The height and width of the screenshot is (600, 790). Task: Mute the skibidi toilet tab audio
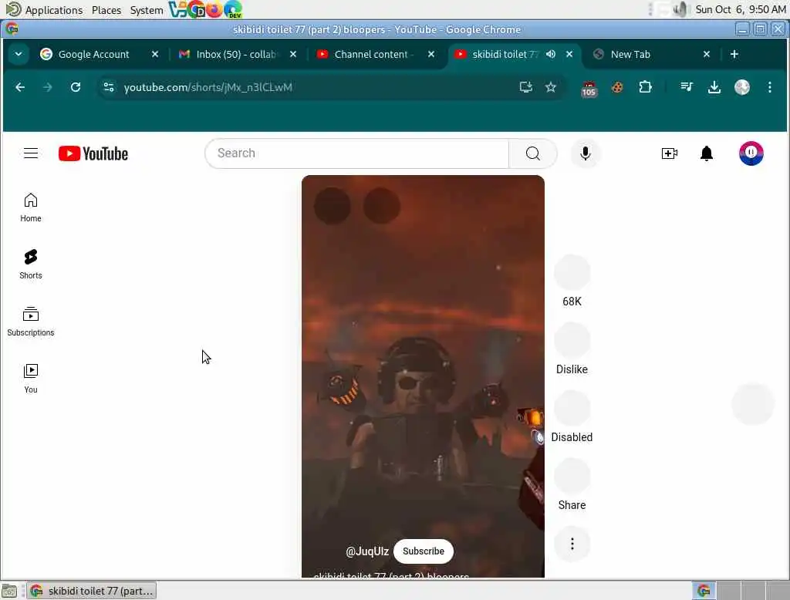(x=551, y=54)
